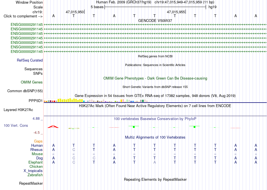Click the 4.88 upper scale value

pyautogui.click(x=36, y=119)
